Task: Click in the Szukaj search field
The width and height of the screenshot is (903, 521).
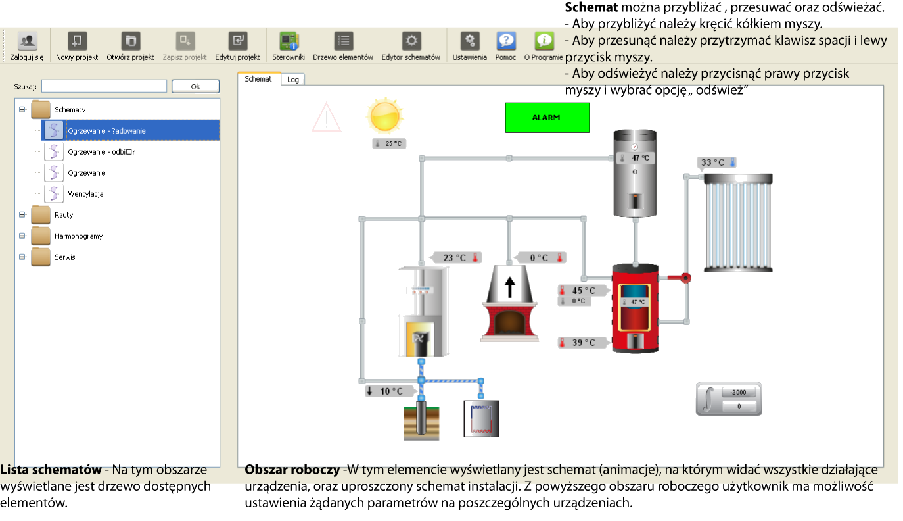Action: [x=104, y=86]
